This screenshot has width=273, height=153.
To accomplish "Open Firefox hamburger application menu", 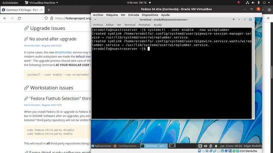I will coord(268,18).
